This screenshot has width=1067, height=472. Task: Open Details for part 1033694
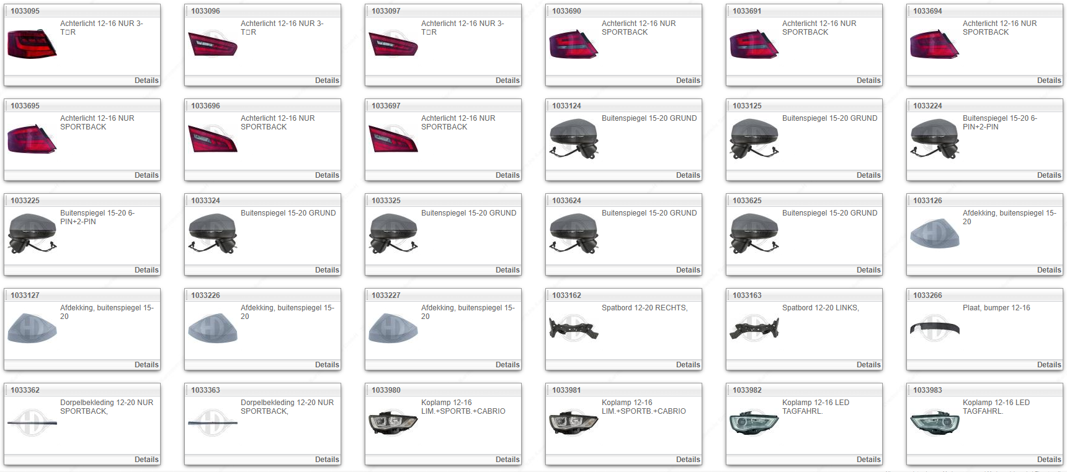[1048, 81]
